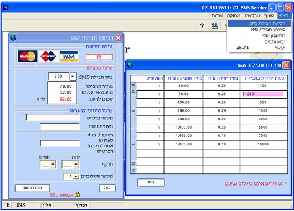294x211 pixels.
Task: Click double-up page arrow in price list
Action: (133, 92)
